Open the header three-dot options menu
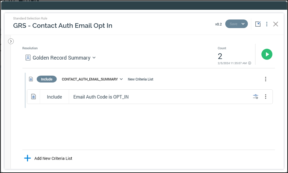 [x=267, y=24]
